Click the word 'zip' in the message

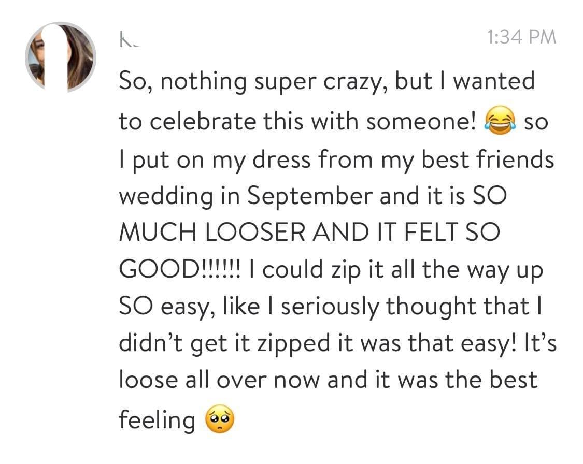click(346, 271)
